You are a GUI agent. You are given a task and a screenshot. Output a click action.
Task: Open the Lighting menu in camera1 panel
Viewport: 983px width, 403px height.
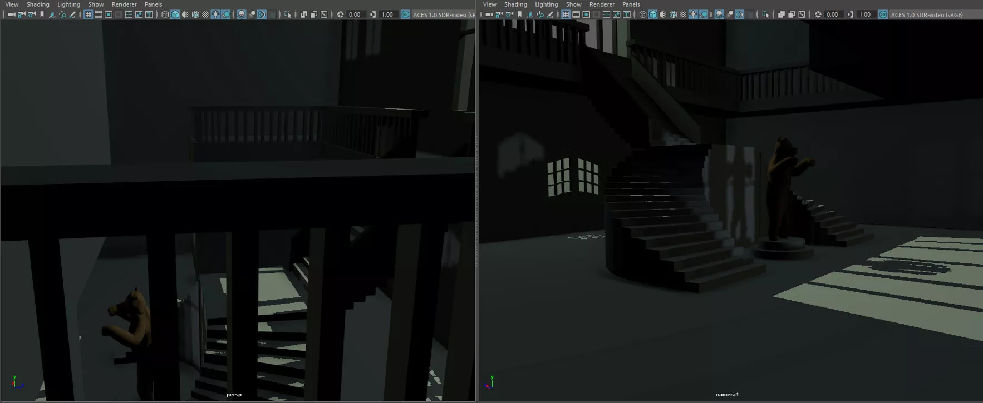546,4
